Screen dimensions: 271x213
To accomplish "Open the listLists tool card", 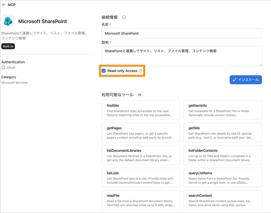I will coord(141,177).
